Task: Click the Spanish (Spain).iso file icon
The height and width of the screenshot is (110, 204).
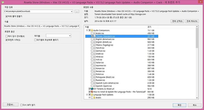Action: pos(95,86)
